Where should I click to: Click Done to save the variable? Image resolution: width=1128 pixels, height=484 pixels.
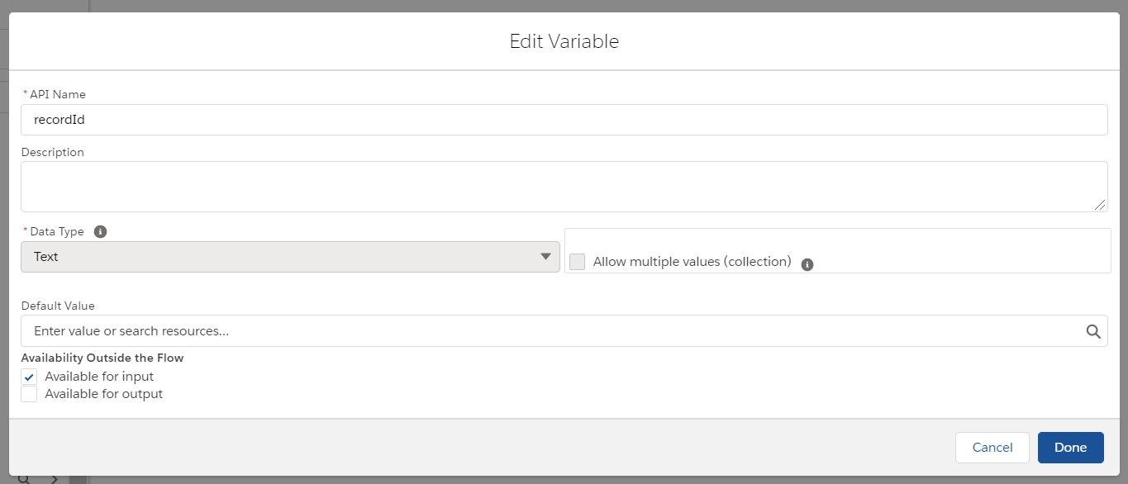(1070, 448)
